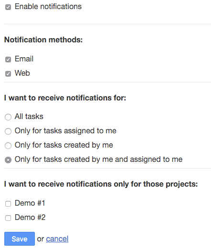Click the Only for tasks assigned to me label

coord(65,131)
